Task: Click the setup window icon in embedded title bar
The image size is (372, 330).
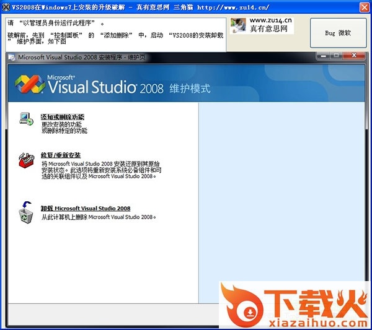Action: (12, 58)
